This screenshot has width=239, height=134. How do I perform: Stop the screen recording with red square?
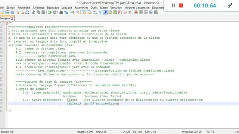pyautogui.click(x=181, y=6)
